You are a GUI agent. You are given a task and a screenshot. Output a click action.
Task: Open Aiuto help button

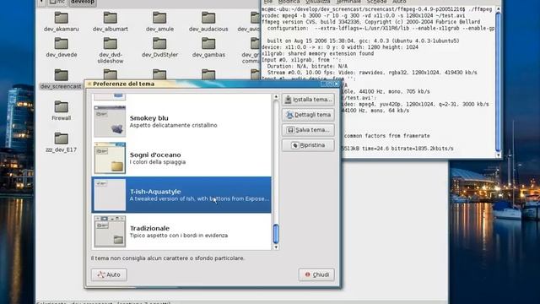109,274
